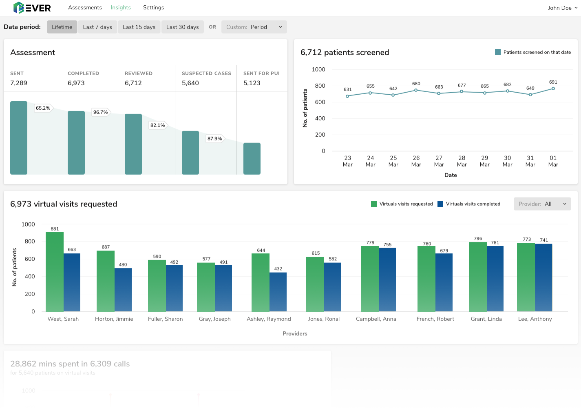Select the Lifetime data period
The height and width of the screenshot is (413, 581).
[x=62, y=27]
